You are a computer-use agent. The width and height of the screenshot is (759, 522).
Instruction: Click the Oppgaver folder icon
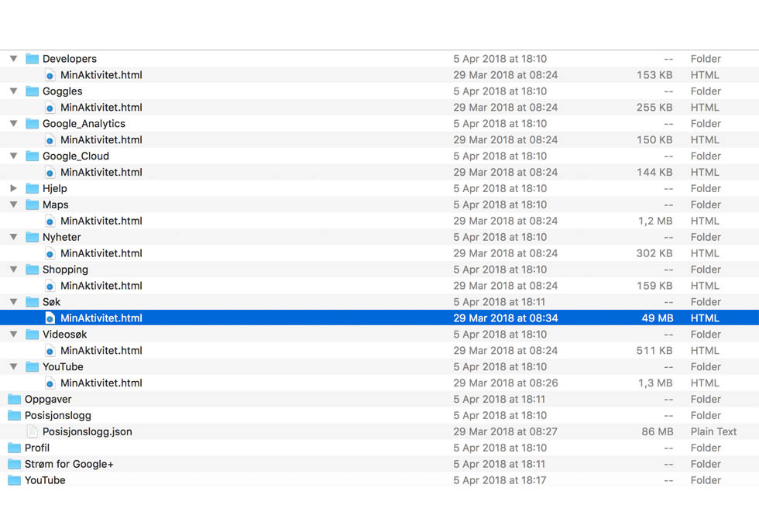point(15,399)
